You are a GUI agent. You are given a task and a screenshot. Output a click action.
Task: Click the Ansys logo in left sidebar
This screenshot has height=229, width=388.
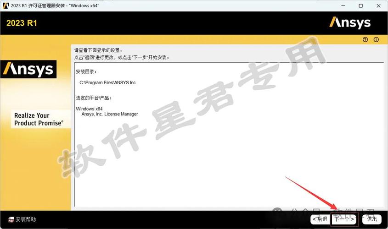[x=28, y=69]
